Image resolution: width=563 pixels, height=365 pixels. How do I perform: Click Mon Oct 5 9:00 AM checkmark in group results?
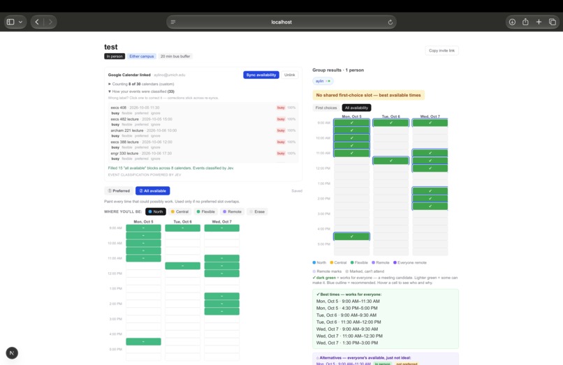tap(351, 123)
